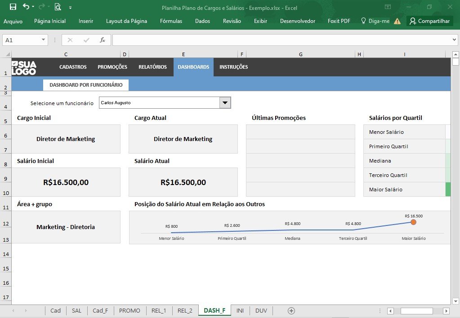Click the R$ 2.600 chart data label

point(232,225)
